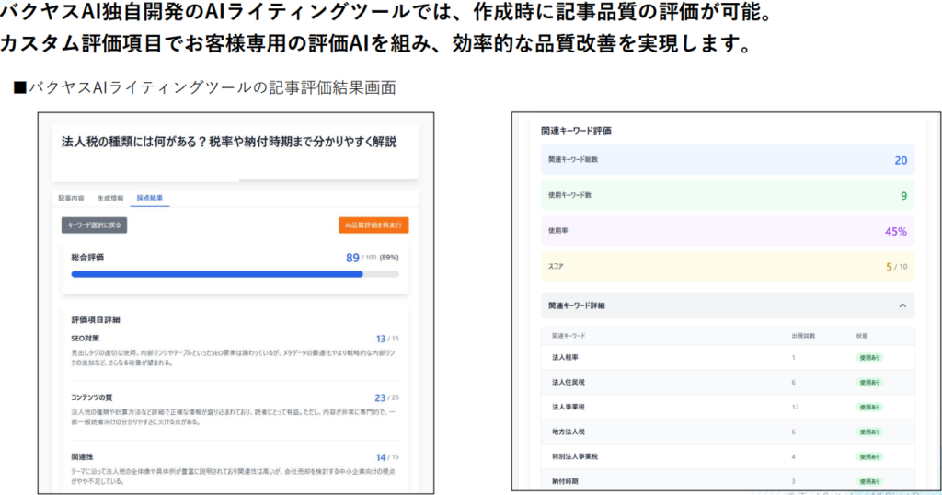Select the 採点結果 tab

[x=150, y=198]
